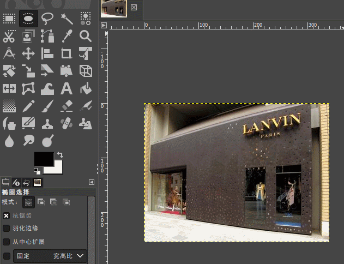The height and width of the screenshot is (264, 344).
Task: Reset colors to default black and white
Action: [37, 171]
